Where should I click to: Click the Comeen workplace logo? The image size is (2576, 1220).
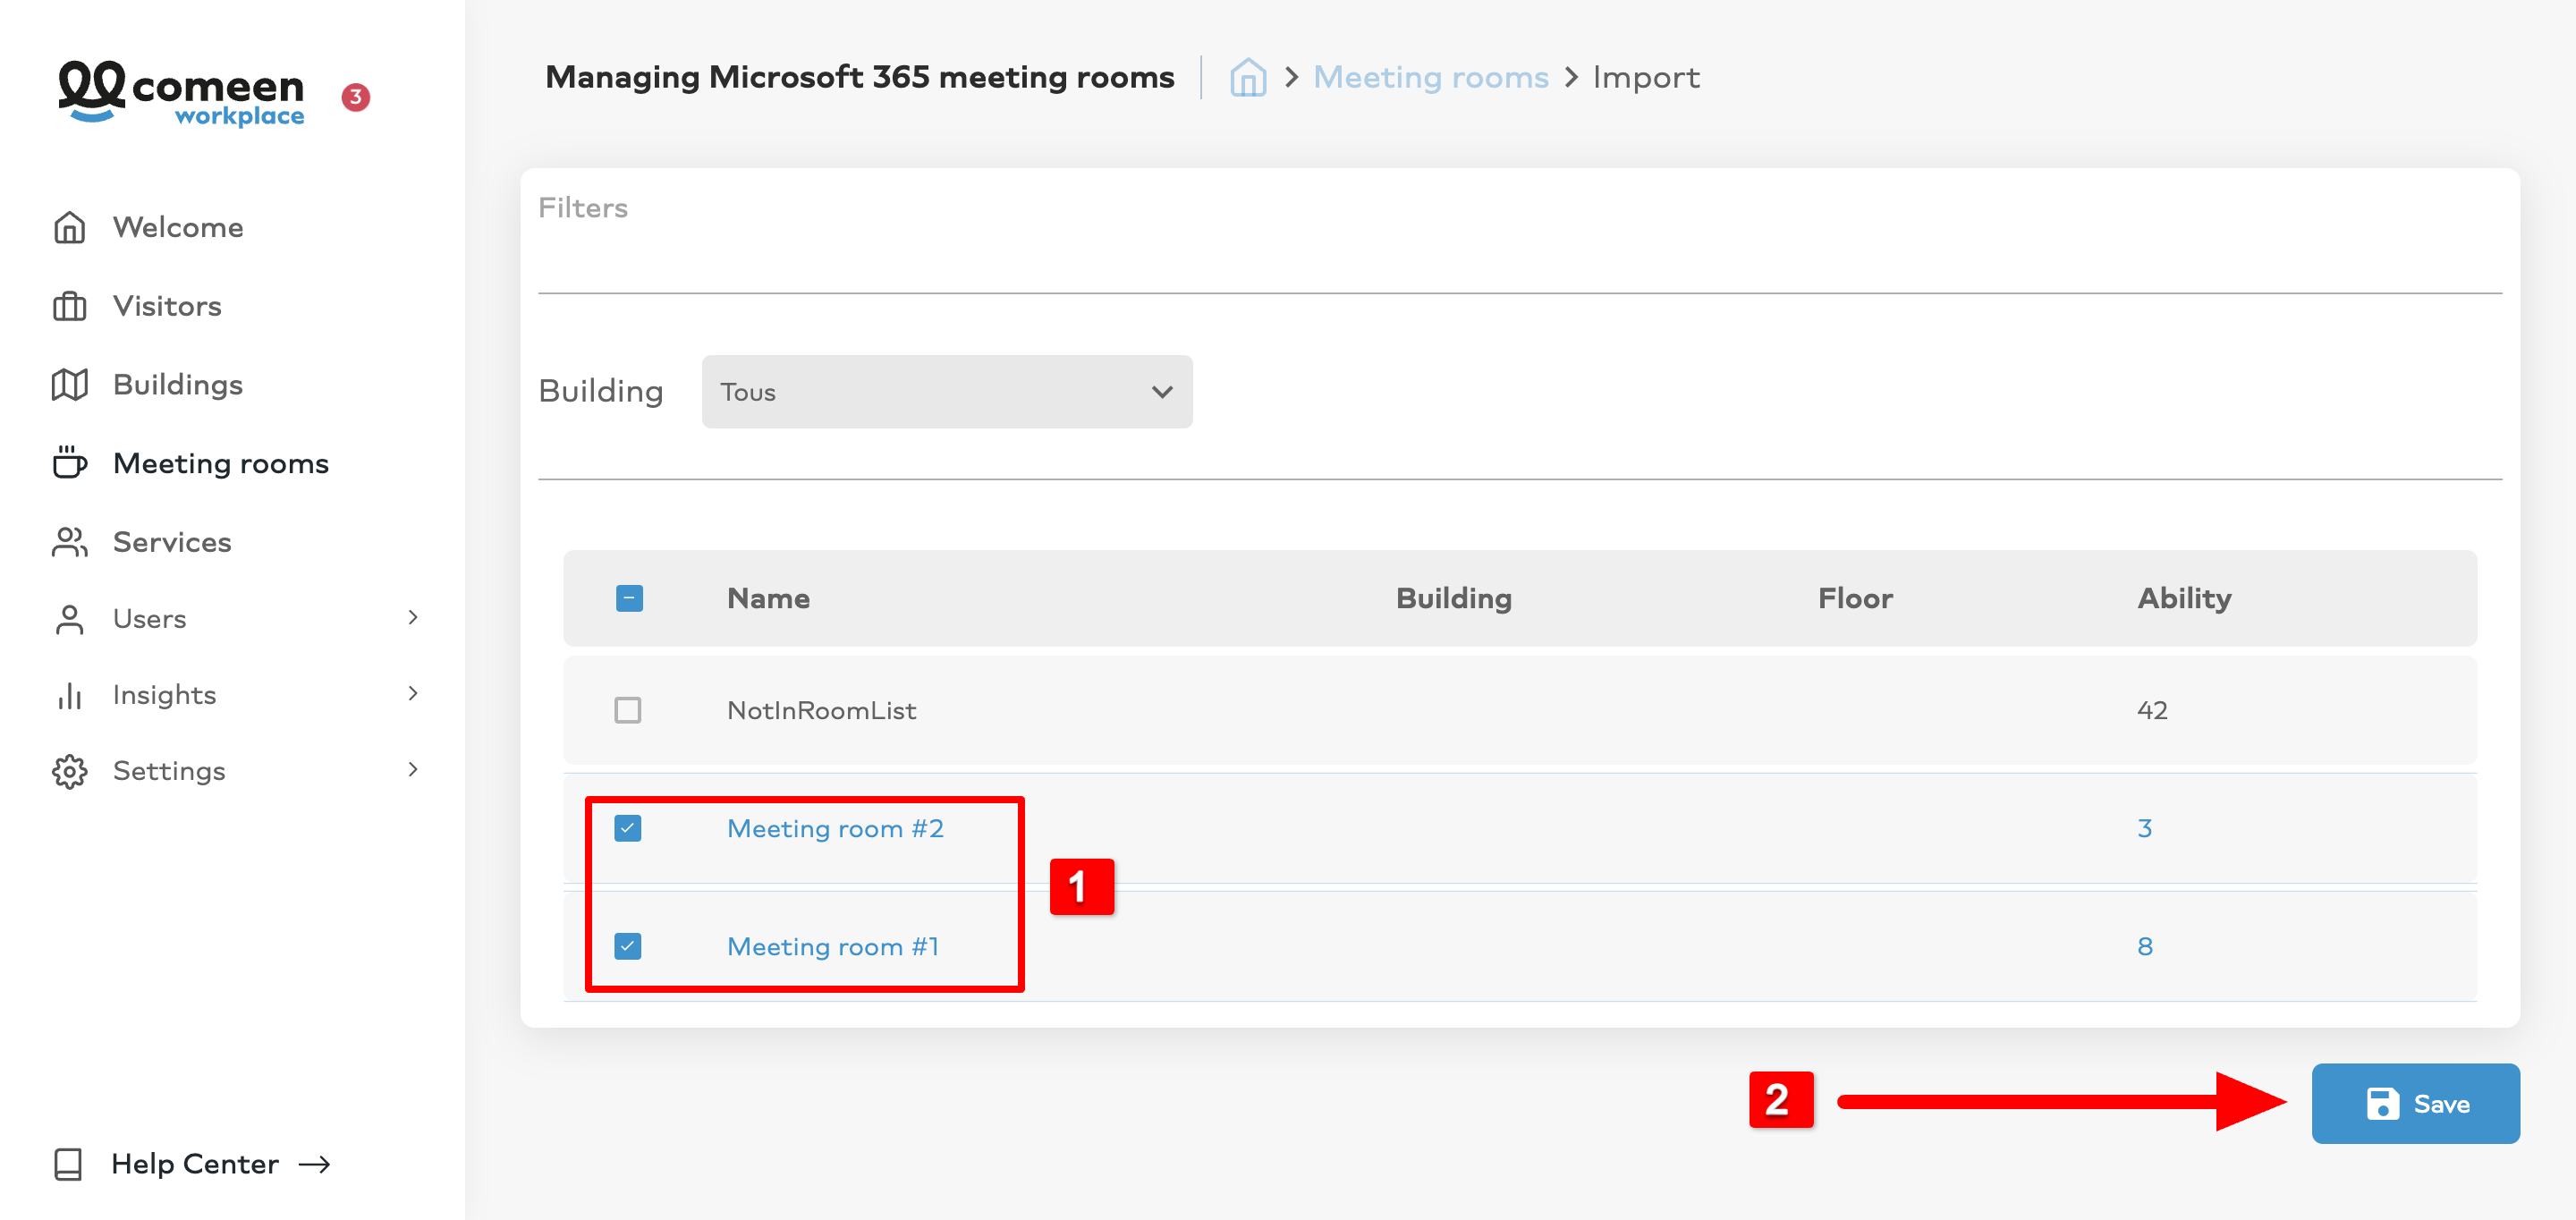(181, 93)
